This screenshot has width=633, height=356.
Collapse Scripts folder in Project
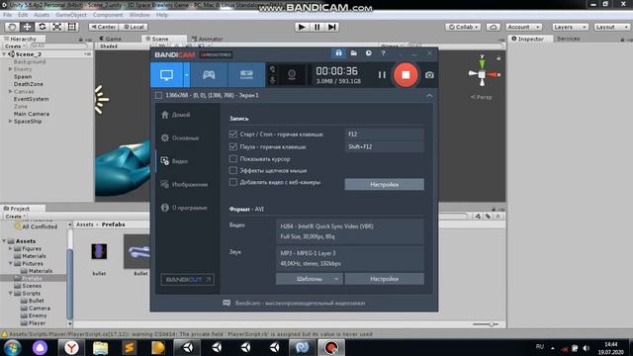pyautogui.click(x=11, y=294)
